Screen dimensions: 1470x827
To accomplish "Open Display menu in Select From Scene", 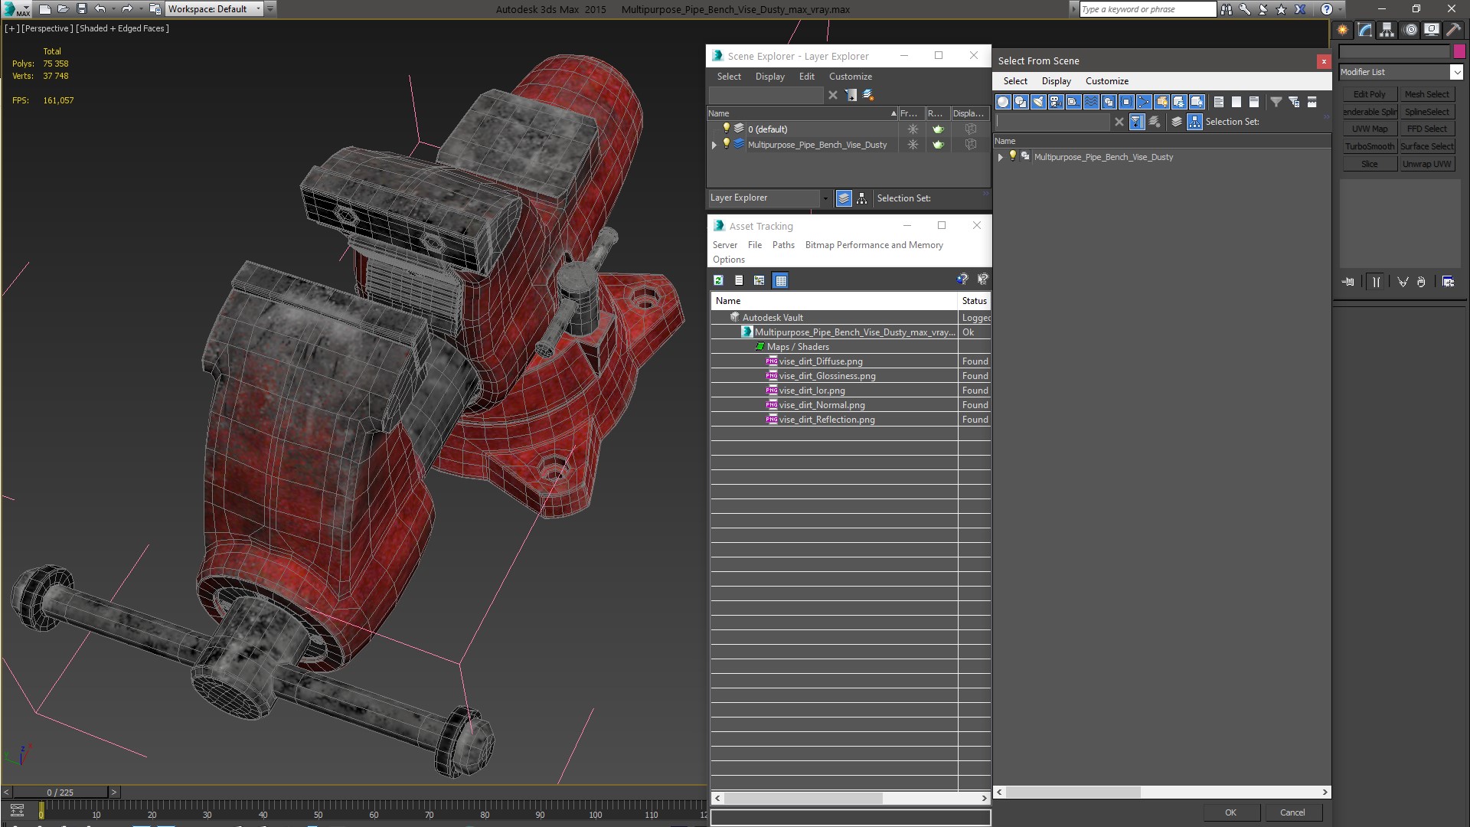I will 1056,81.
